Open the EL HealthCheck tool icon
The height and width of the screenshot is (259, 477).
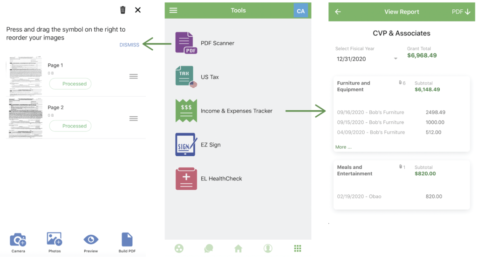(x=186, y=179)
